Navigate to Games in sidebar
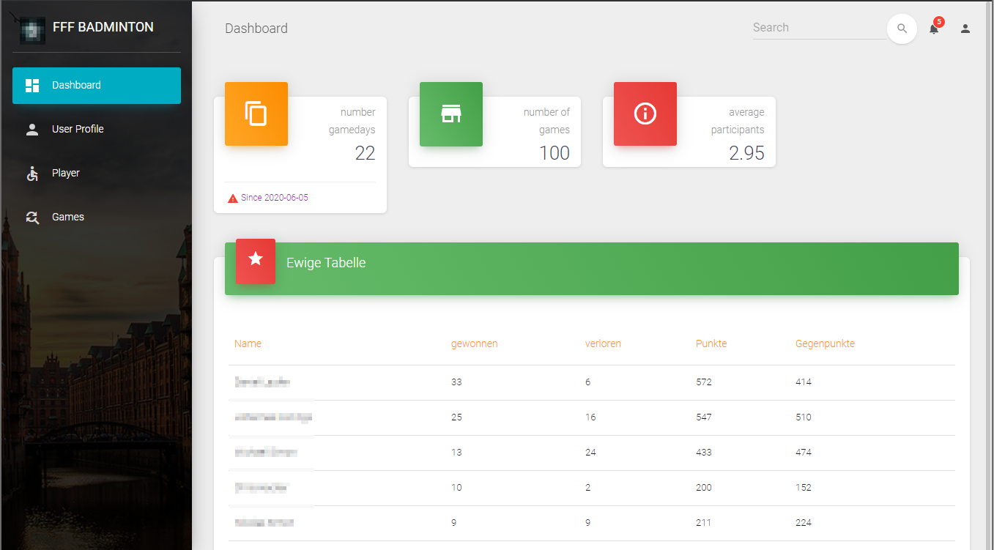This screenshot has height=550, width=994. (97, 218)
